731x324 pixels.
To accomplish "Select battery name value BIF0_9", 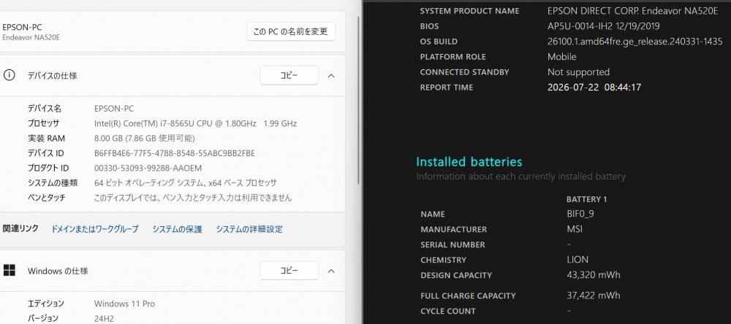I will click(580, 214).
